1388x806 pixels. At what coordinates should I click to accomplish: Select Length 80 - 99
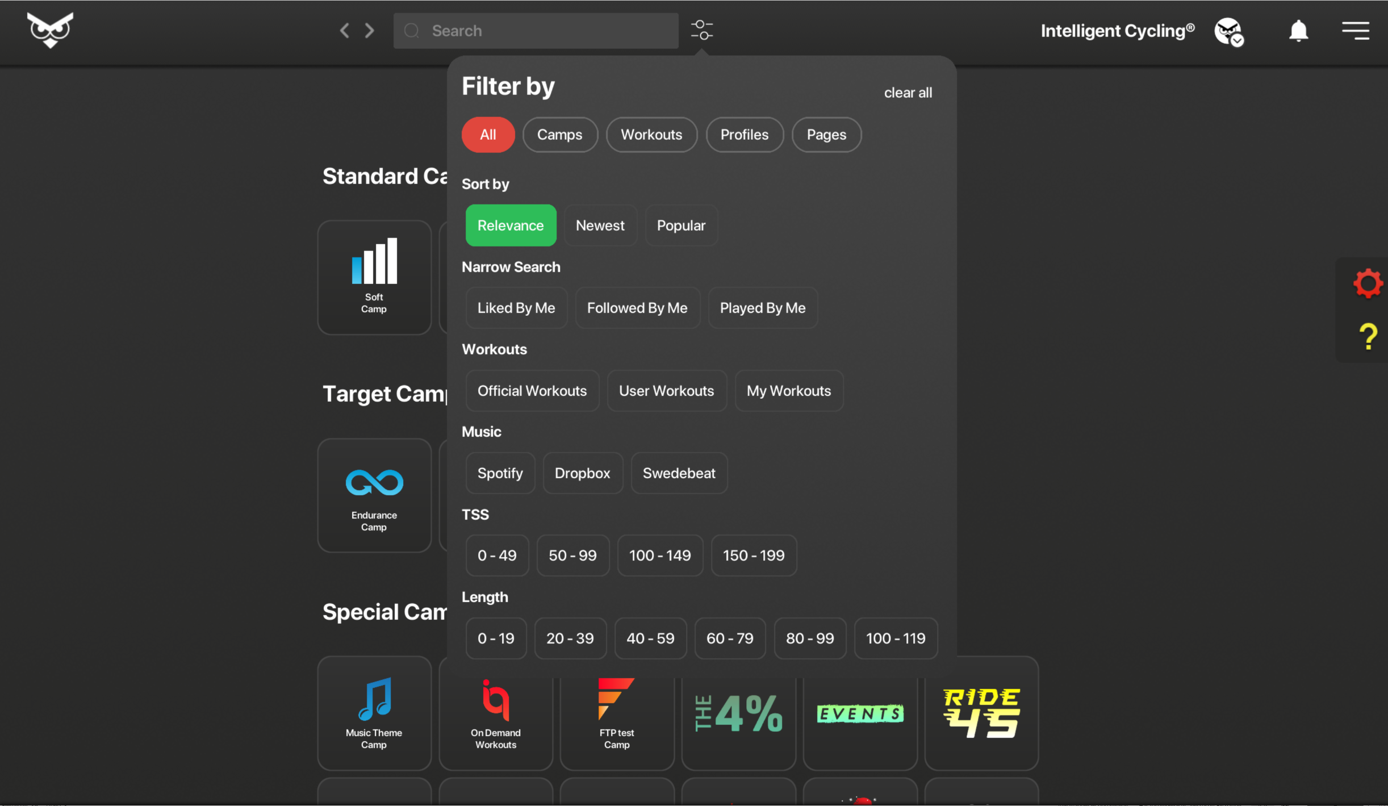(x=810, y=638)
